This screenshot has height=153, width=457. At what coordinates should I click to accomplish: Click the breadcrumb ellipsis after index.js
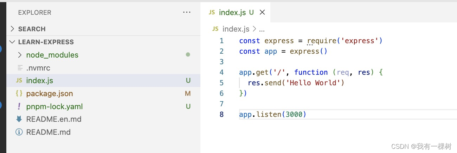coord(262,30)
